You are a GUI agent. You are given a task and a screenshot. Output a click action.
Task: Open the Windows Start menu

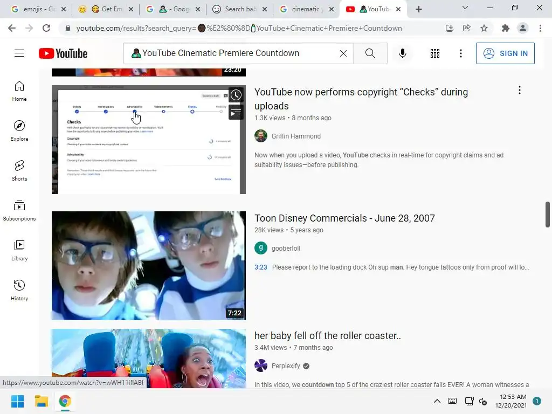coord(18,401)
